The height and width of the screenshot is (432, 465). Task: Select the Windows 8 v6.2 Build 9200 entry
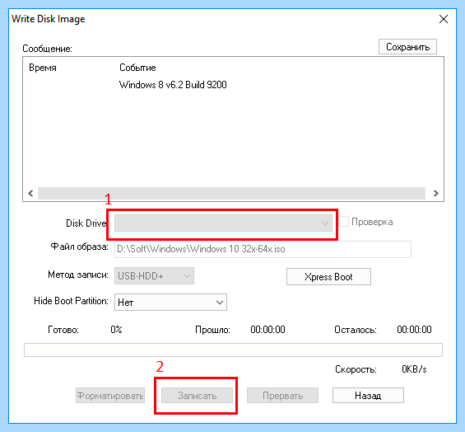coord(173,85)
